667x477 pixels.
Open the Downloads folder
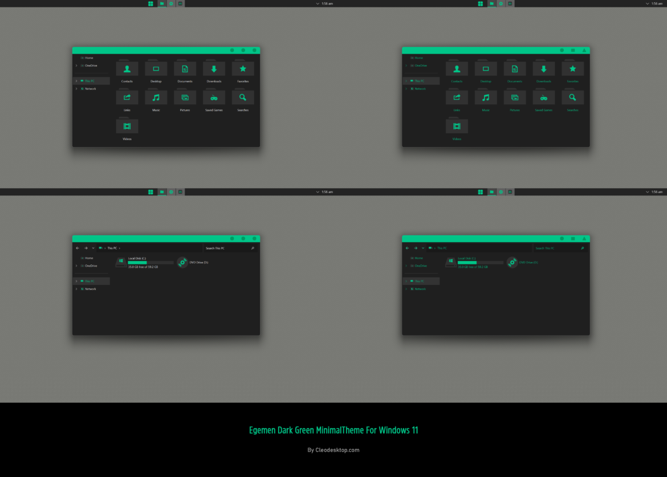(x=214, y=68)
